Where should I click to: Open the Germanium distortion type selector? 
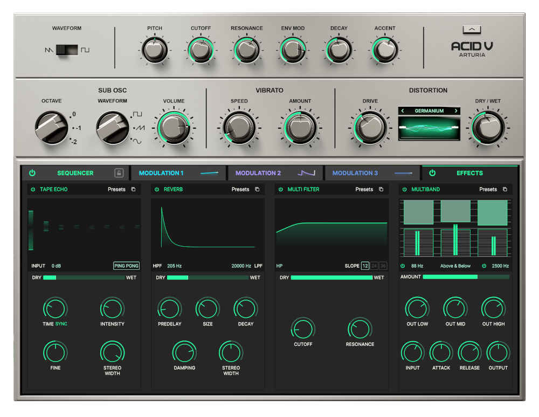430,111
